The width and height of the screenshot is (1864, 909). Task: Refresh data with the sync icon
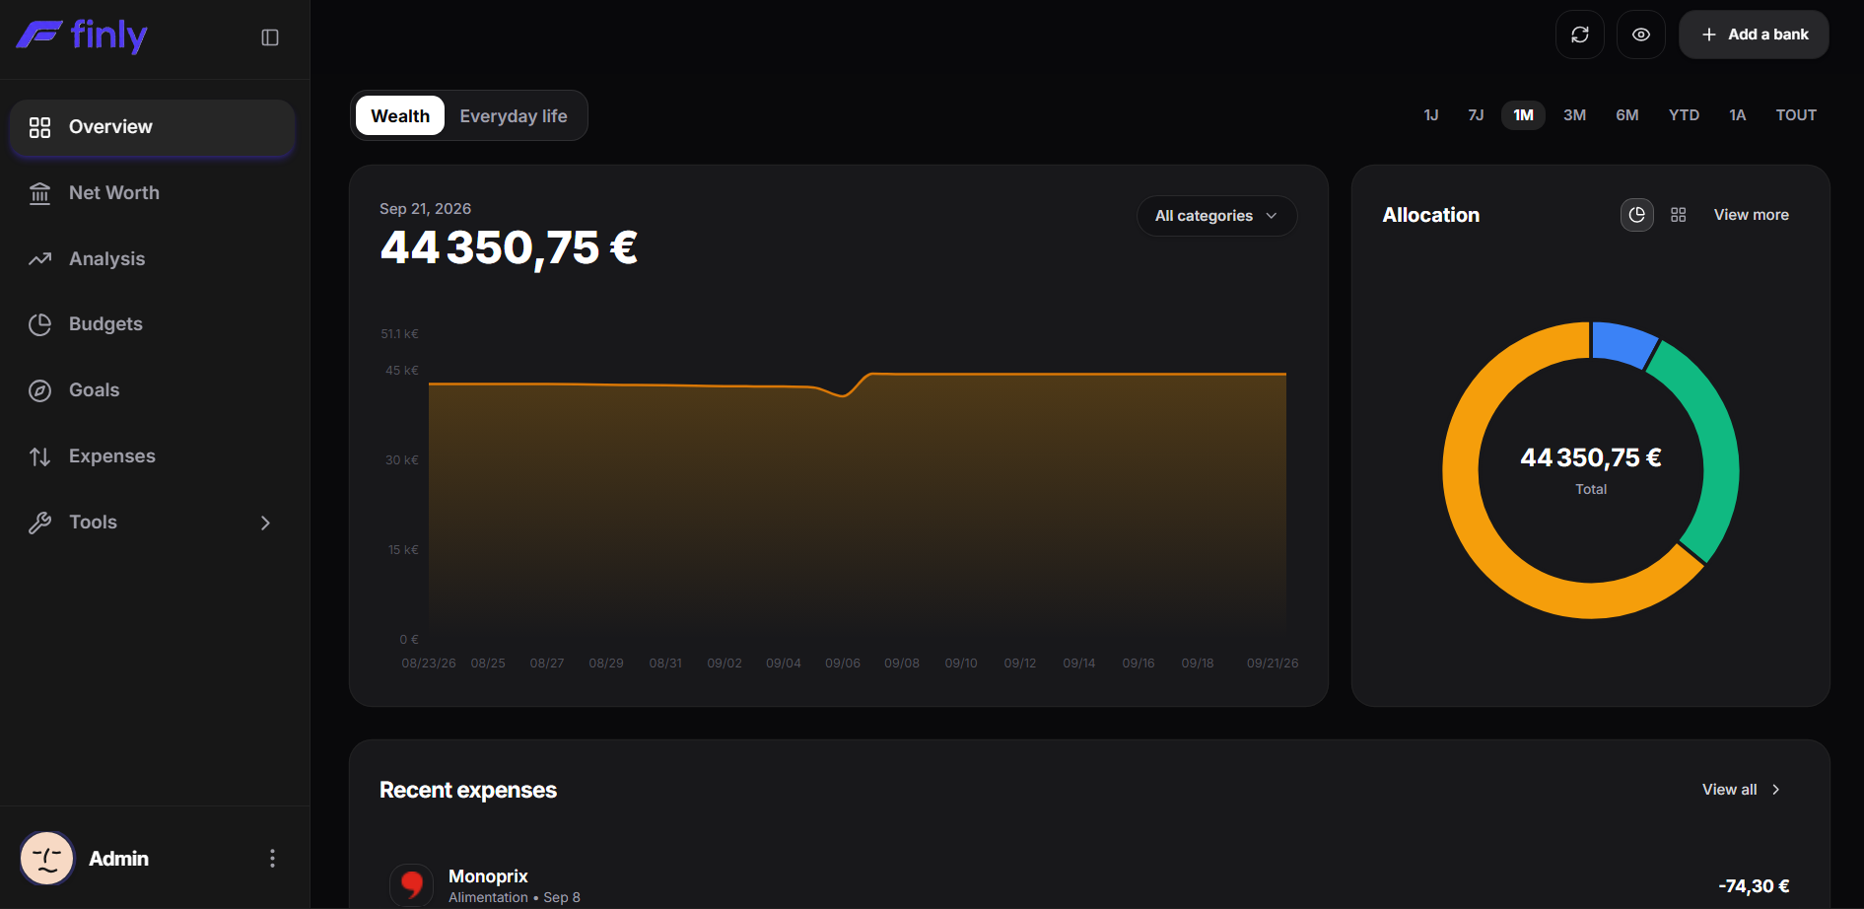[1580, 35]
